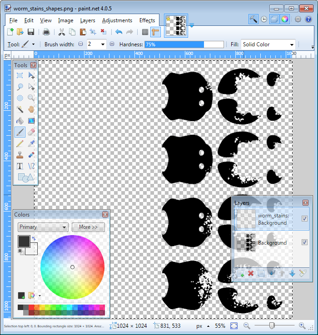Open the Edit menu
The height and width of the screenshot is (335, 318).
point(29,20)
